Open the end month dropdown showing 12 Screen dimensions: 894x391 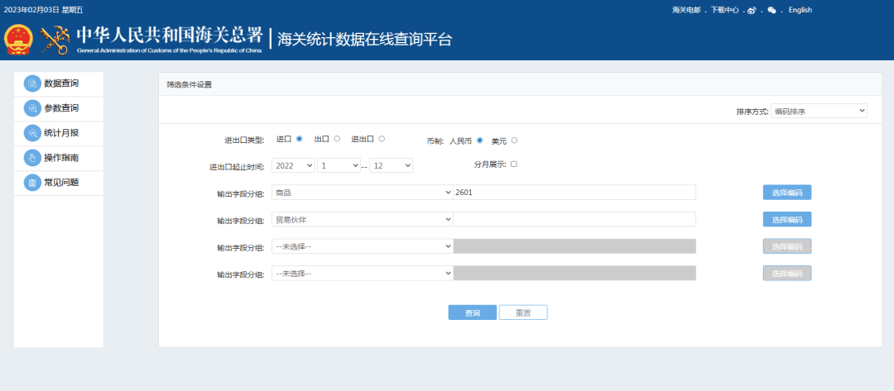(391, 165)
